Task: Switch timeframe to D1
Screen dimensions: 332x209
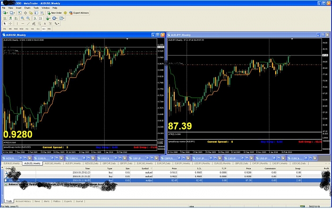Action: (x=38, y=29)
